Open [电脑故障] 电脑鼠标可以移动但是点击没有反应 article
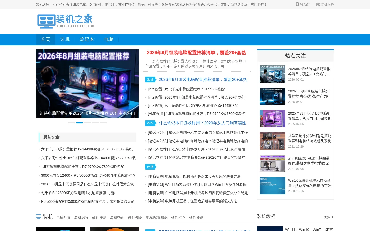 pyautogui.click(x=194, y=177)
